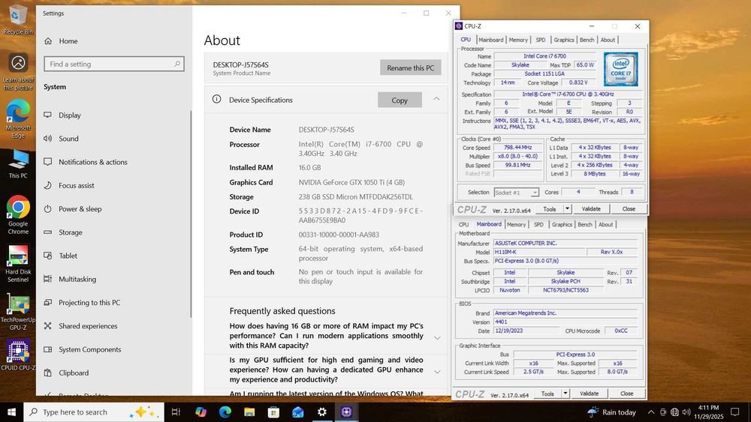The width and height of the screenshot is (751, 422).
Task: Click Tools button in lower CPU-Z
Action: tap(547, 394)
